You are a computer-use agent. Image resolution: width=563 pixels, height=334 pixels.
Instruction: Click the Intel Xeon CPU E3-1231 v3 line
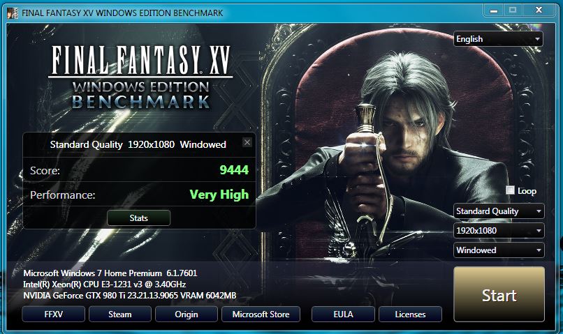click(105, 284)
